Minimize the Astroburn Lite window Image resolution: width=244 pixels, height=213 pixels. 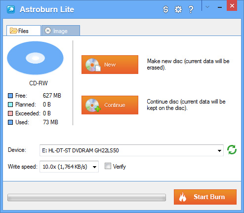[220, 7]
